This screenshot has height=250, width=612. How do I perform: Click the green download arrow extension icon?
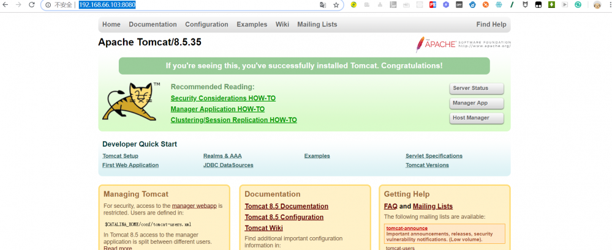[551, 5]
